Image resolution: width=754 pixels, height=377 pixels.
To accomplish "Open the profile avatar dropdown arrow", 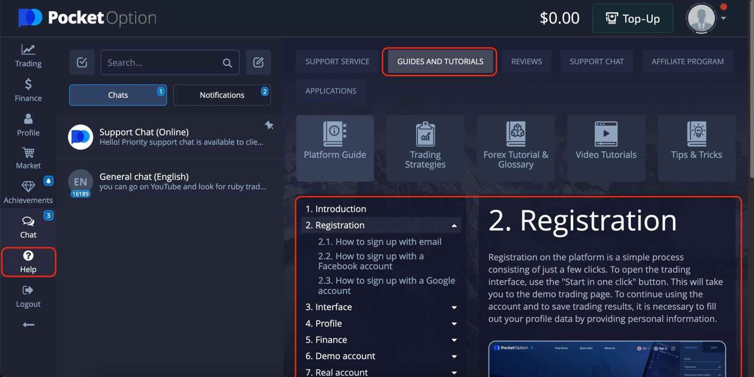I will tap(723, 18).
